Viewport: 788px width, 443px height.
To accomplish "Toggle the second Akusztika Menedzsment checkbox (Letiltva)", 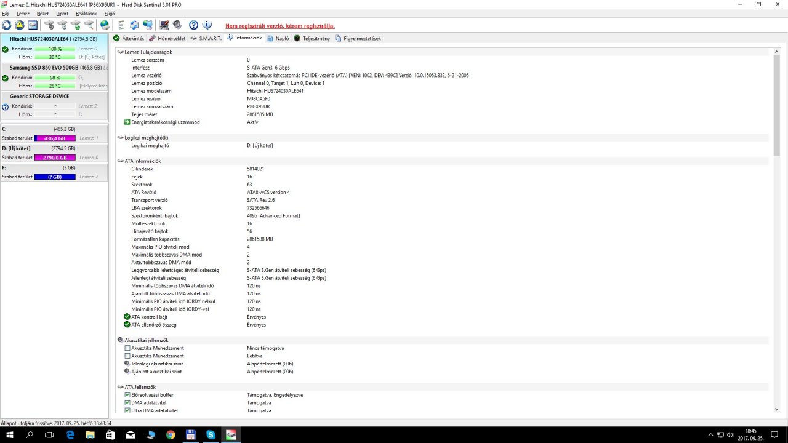I will pos(127,356).
